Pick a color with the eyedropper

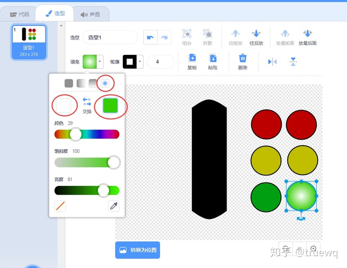114,206
